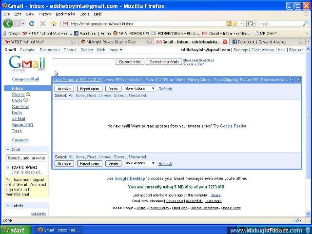Open the Tools menu
Viewport: 312px width, 234px height.
84,14
